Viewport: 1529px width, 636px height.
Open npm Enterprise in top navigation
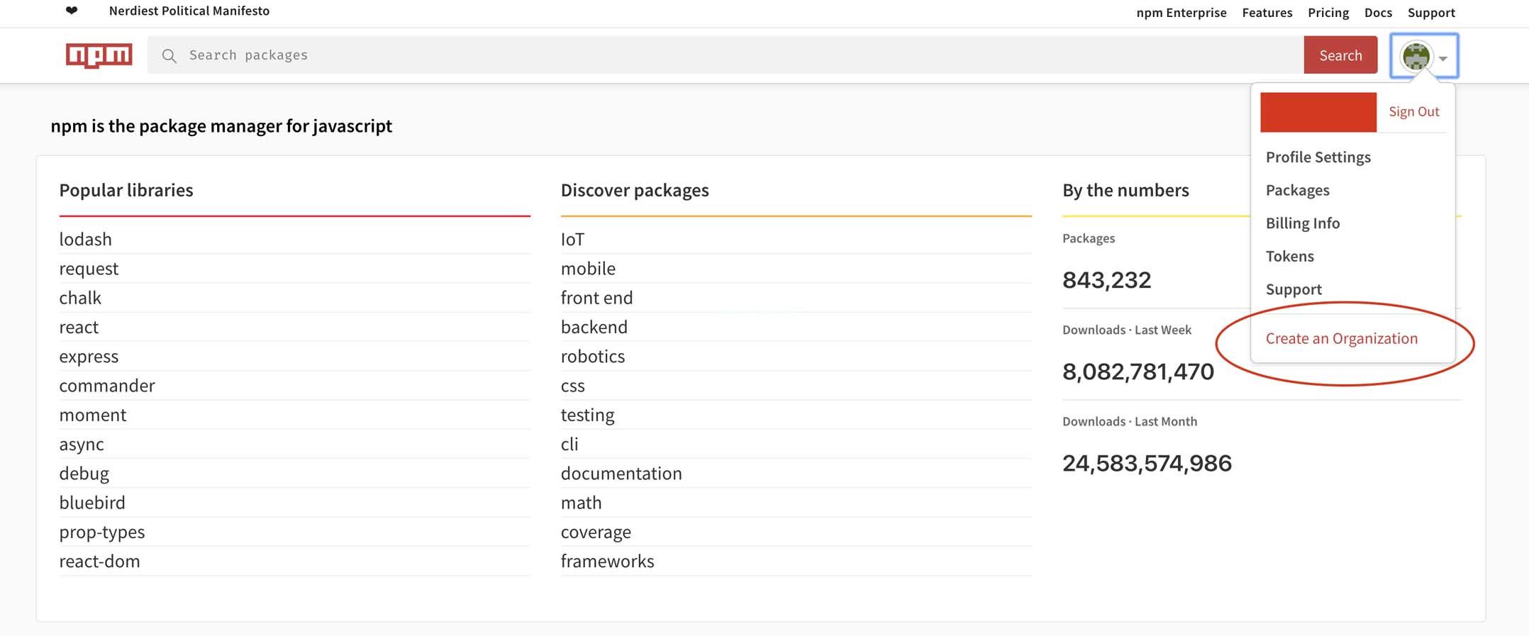(x=1181, y=13)
